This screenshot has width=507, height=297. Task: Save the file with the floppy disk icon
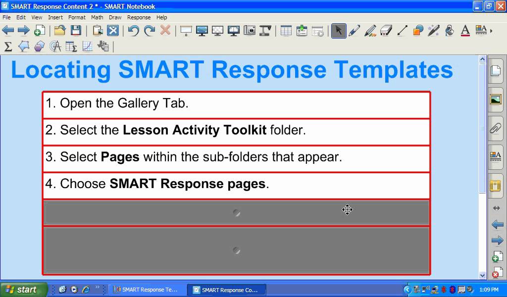tap(76, 31)
